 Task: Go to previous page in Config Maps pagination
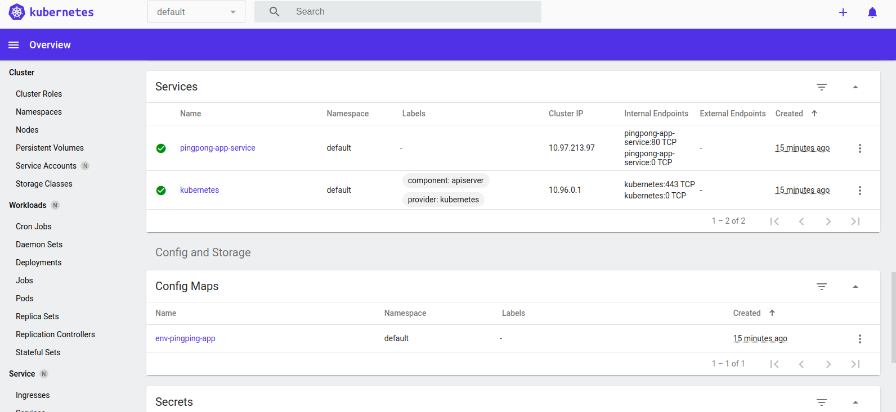click(801, 364)
